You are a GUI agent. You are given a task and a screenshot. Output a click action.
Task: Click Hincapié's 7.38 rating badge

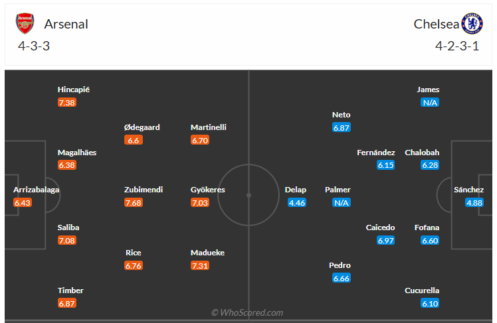67,103
